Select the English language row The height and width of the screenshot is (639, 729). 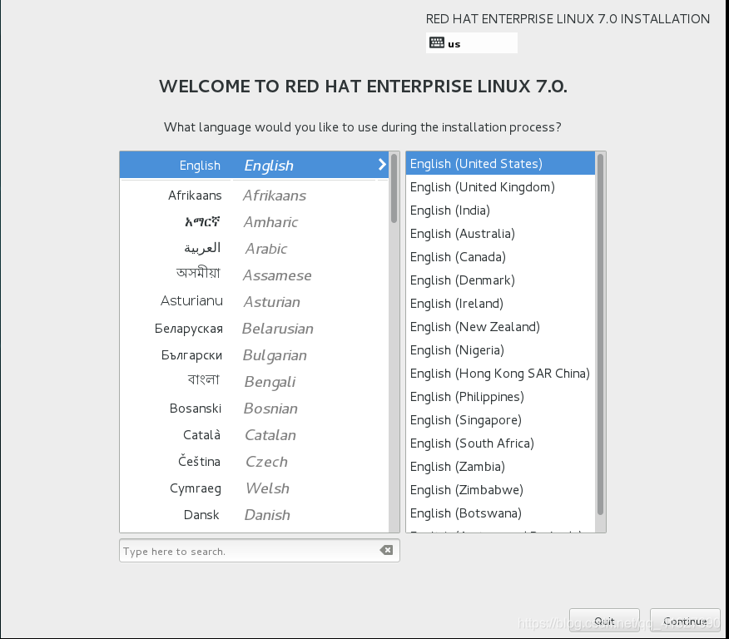[x=254, y=165]
